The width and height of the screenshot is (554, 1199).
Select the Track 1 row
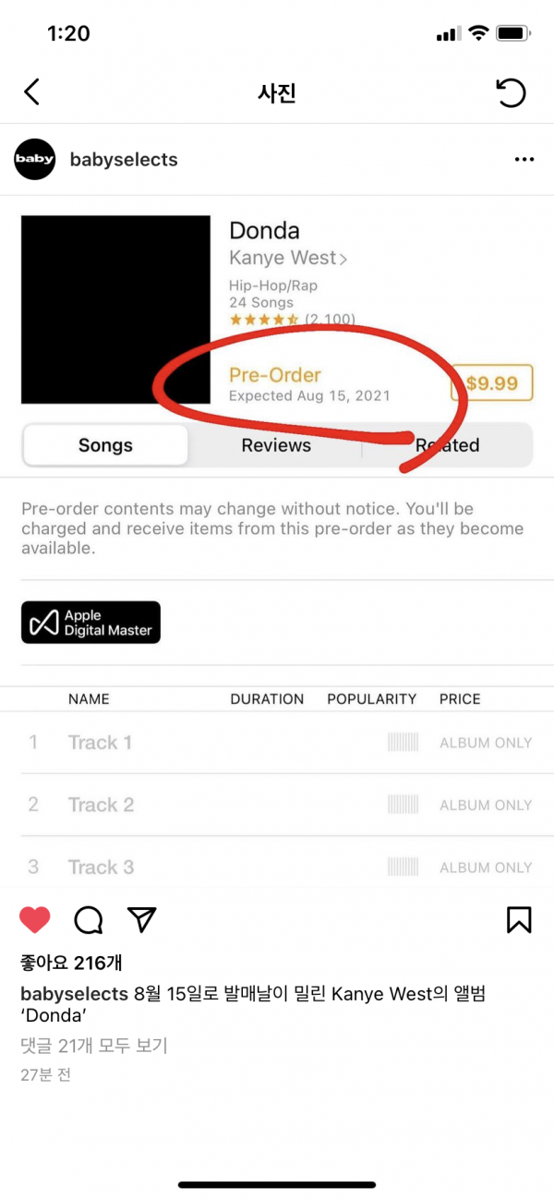[277, 743]
